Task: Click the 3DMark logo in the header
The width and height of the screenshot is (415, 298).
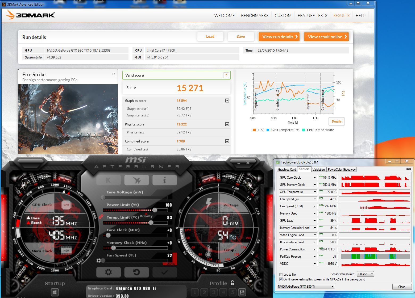Action: (x=30, y=15)
